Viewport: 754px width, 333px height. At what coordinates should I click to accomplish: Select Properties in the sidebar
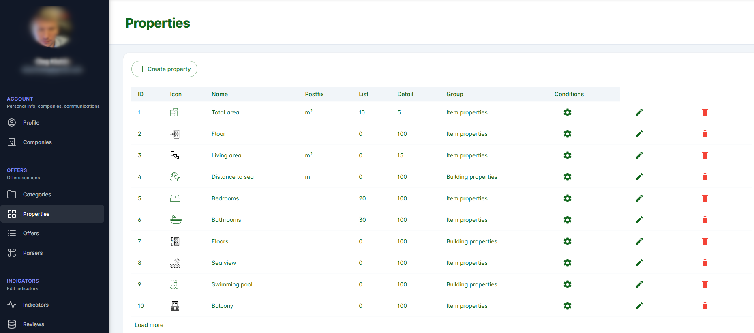(x=52, y=214)
